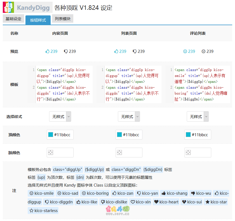Open 选择样式 dropdown for 评论列表

coord(198,116)
